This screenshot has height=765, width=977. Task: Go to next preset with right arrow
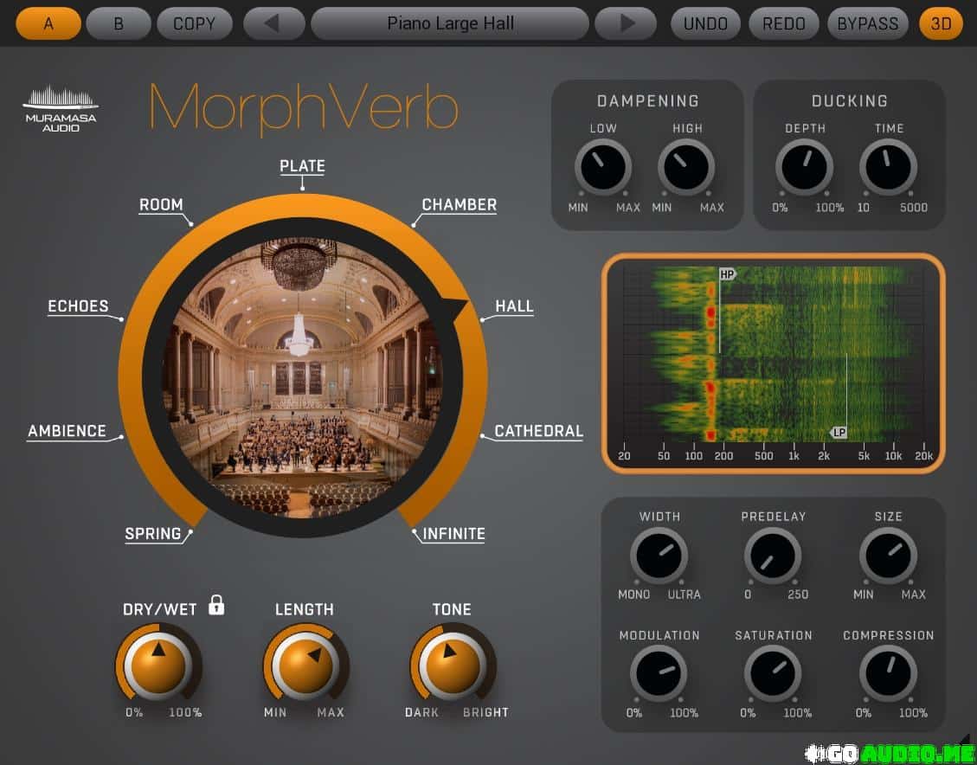[x=627, y=24]
